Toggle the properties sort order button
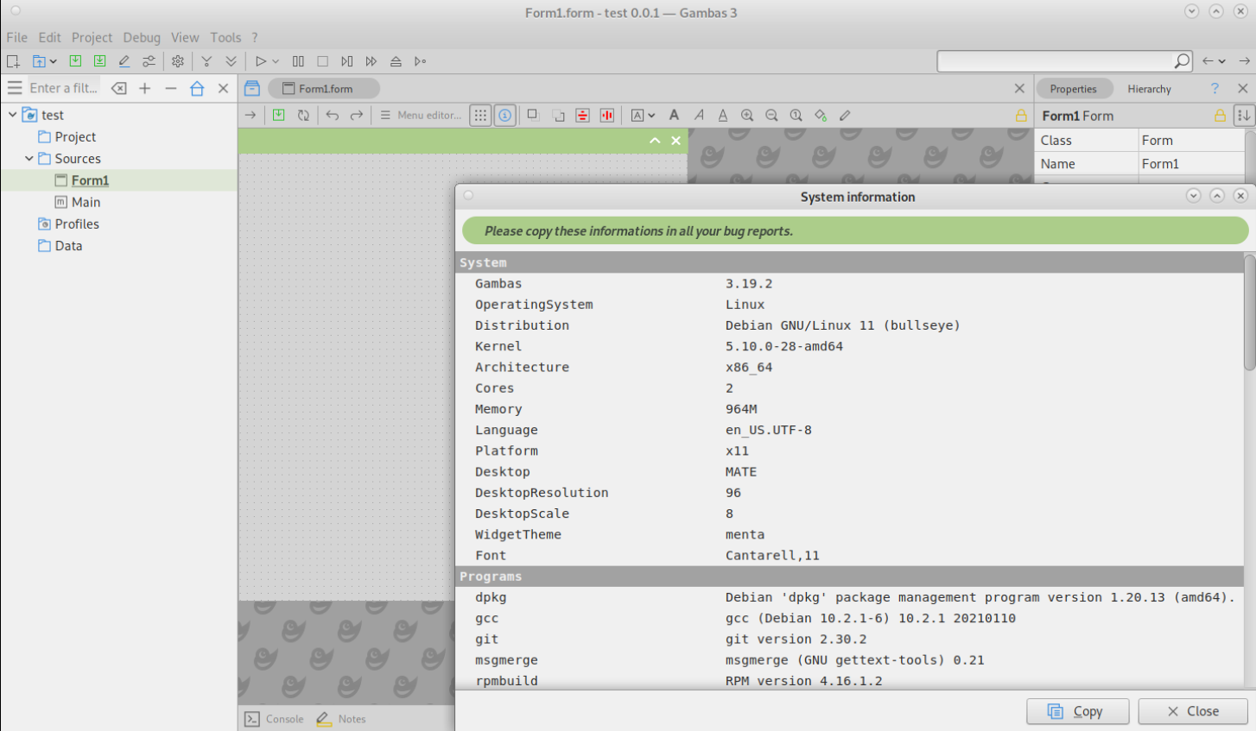This screenshot has width=1256, height=731. [x=1244, y=116]
